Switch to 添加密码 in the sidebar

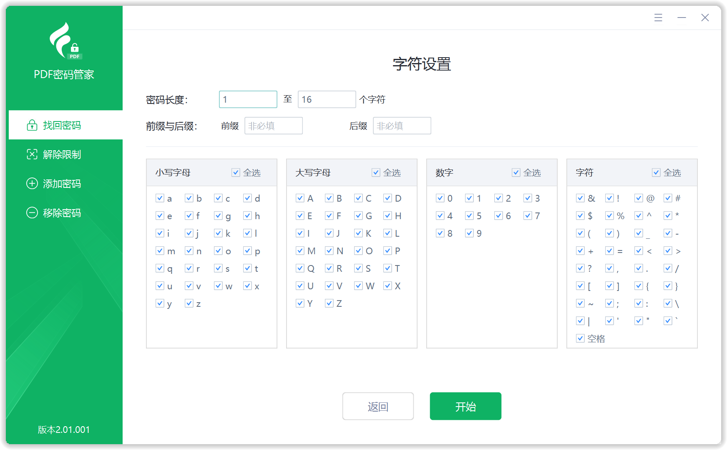(65, 184)
